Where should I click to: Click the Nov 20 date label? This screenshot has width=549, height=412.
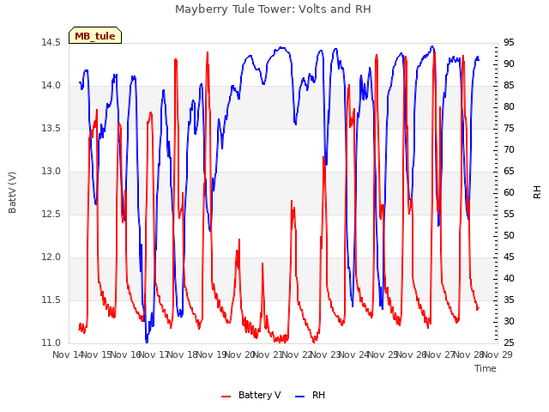[x=240, y=354]
